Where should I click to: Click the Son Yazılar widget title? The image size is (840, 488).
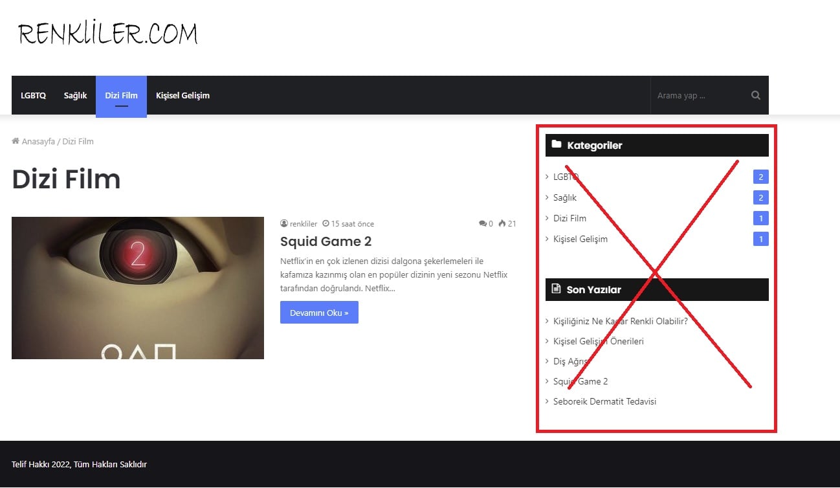(x=594, y=289)
